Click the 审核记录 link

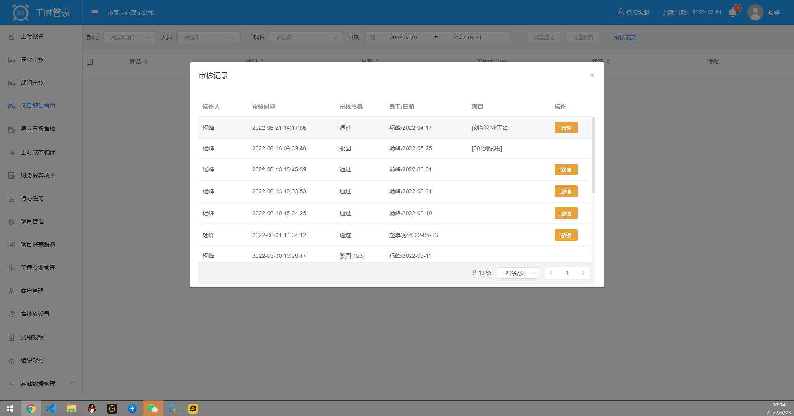click(x=625, y=38)
